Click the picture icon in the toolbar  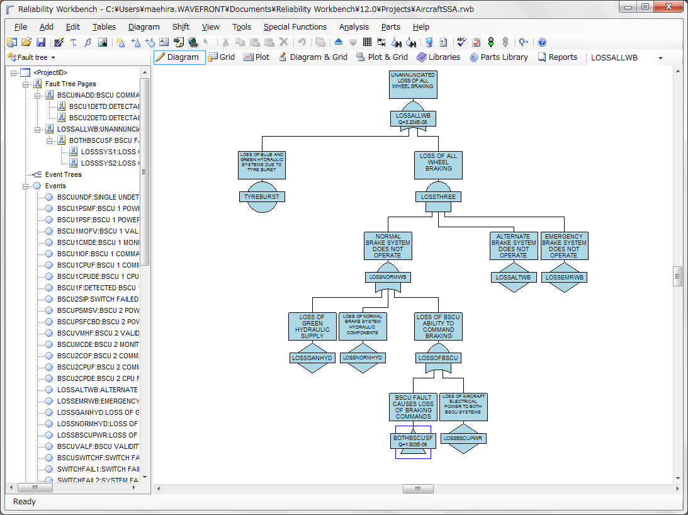102,42
